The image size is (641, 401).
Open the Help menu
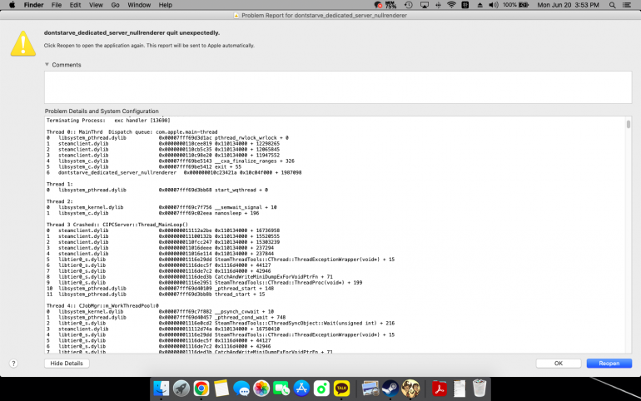[166, 5]
